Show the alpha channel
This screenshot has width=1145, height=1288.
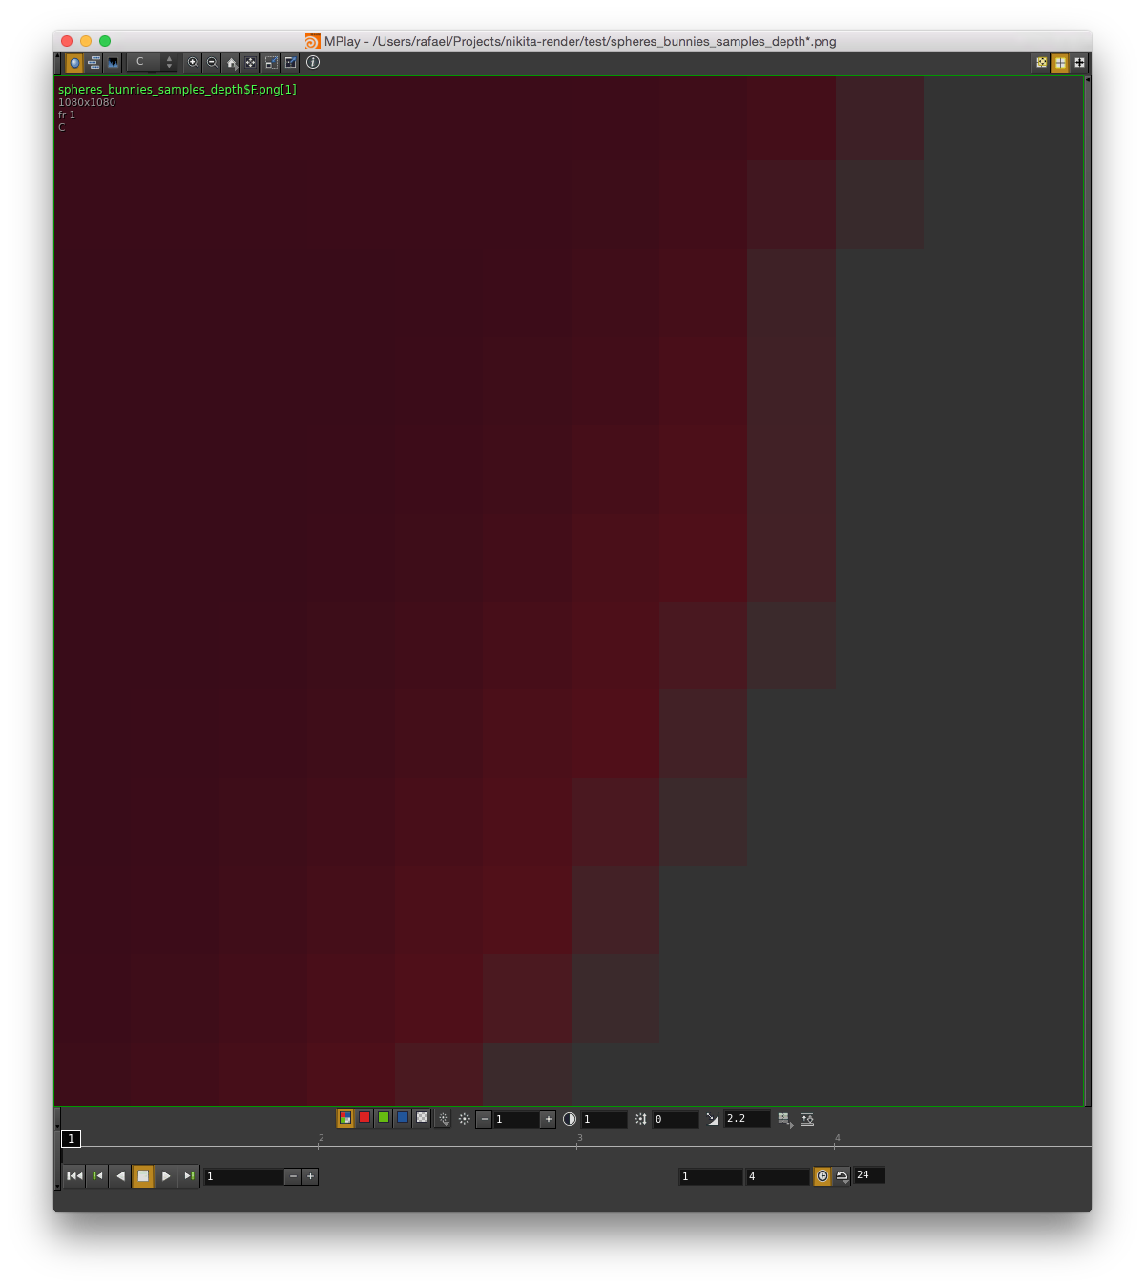422,1118
